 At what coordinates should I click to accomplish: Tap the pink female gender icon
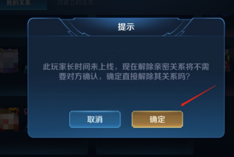tap(26, 112)
